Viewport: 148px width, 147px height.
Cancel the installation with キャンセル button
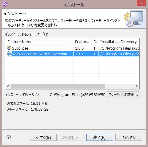[129, 137]
